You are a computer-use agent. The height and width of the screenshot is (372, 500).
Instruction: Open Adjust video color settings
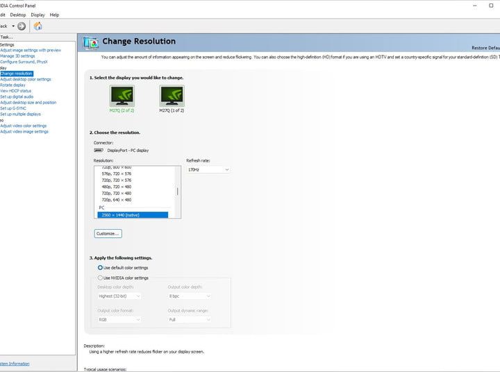coord(24,126)
